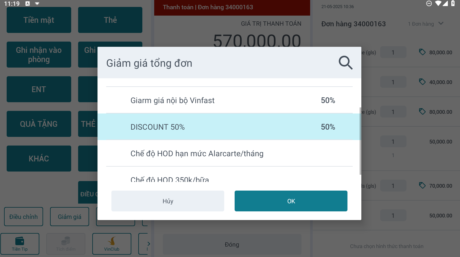Open the VinClub icon button
This screenshot has width=460, height=257.
click(x=112, y=241)
